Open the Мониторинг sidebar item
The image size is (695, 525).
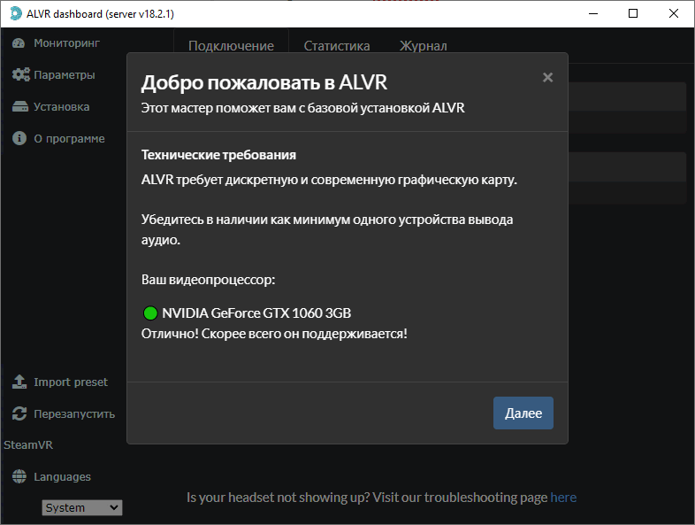[x=56, y=43]
